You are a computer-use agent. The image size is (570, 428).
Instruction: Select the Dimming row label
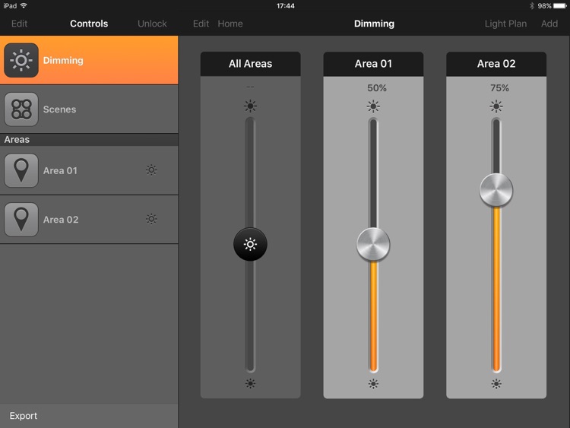click(x=63, y=60)
